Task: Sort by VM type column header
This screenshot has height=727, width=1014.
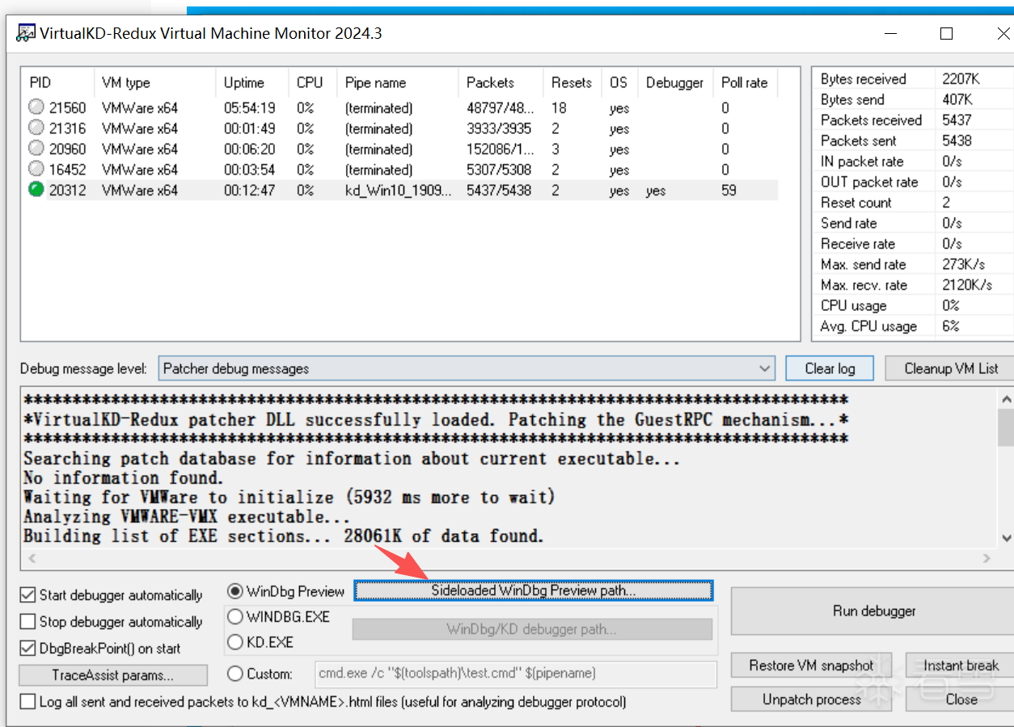Action: (x=155, y=82)
